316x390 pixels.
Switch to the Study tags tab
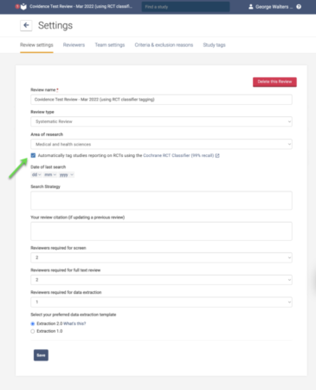[x=214, y=45]
